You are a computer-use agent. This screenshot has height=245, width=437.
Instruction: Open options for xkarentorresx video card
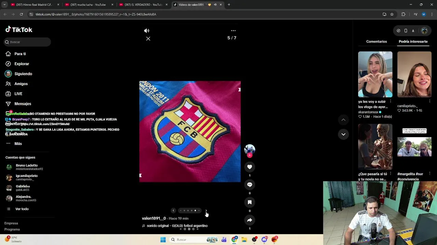tap(391, 101)
